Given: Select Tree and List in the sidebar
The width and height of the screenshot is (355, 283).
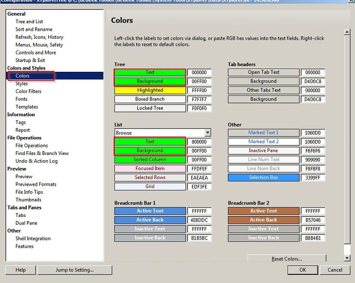Looking at the screenshot, I should (29, 21).
